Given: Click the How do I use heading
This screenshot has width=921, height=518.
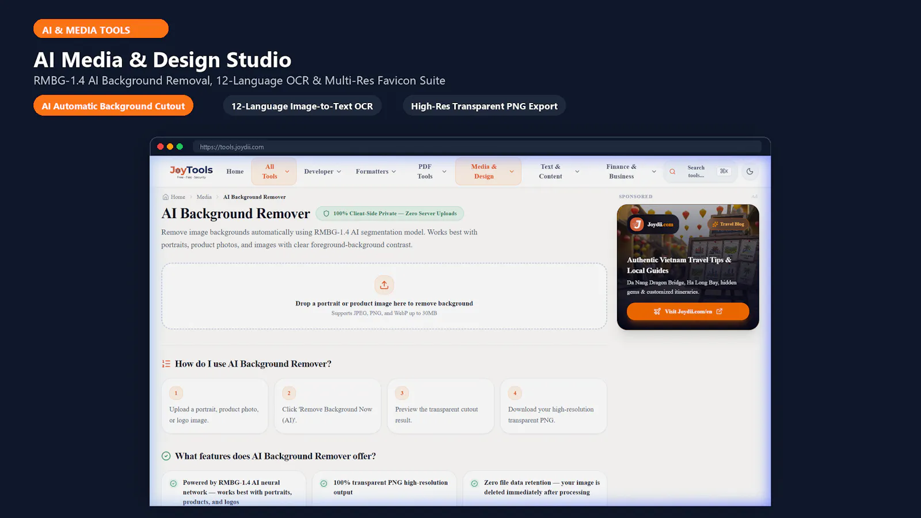Looking at the screenshot, I should [253, 364].
